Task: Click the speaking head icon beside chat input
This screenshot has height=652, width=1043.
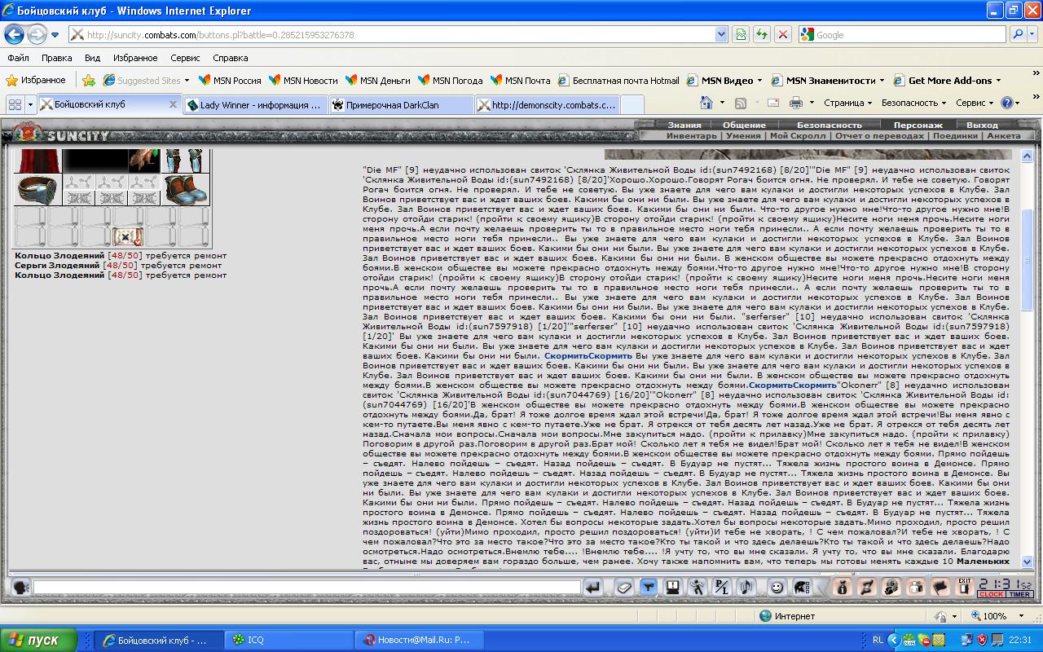Action: coord(20,587)
